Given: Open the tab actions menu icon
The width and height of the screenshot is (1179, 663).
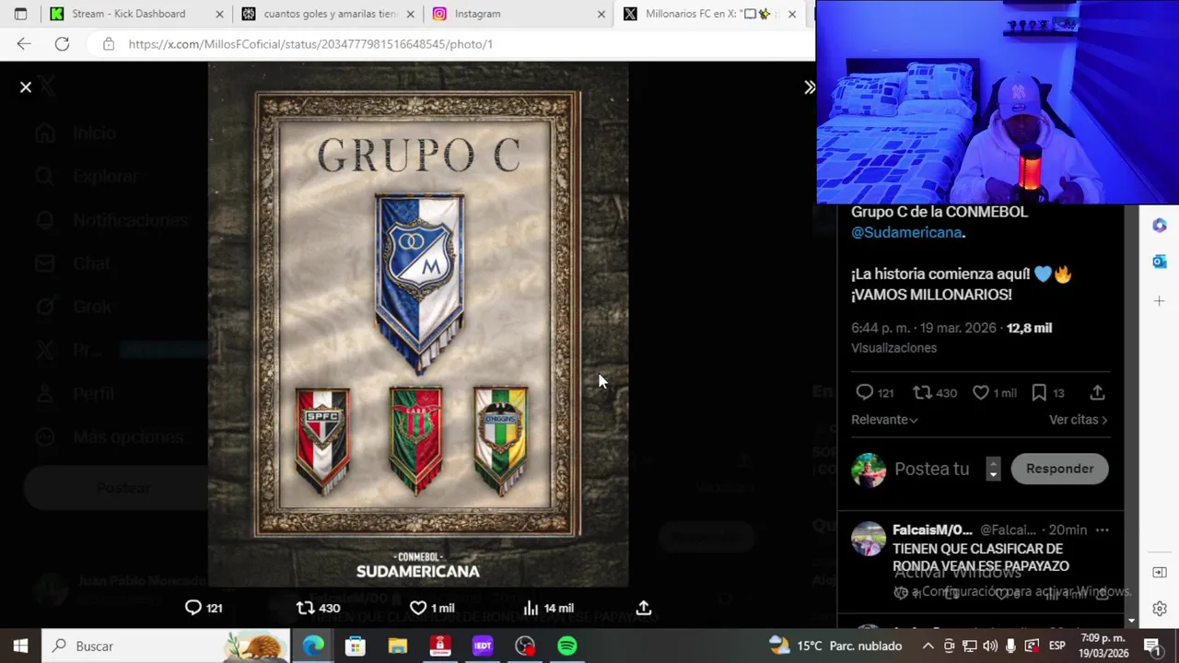Looking at the screenshot, I should click(x=20, y=14).
